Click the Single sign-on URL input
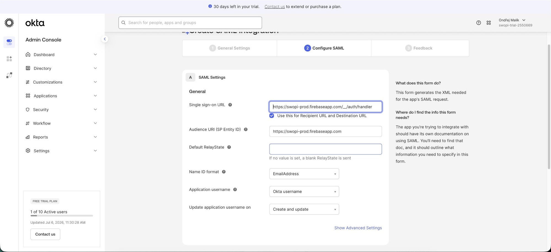Image resolution: width=551 pixels, height=252 pixels. (x=325, y=107)
